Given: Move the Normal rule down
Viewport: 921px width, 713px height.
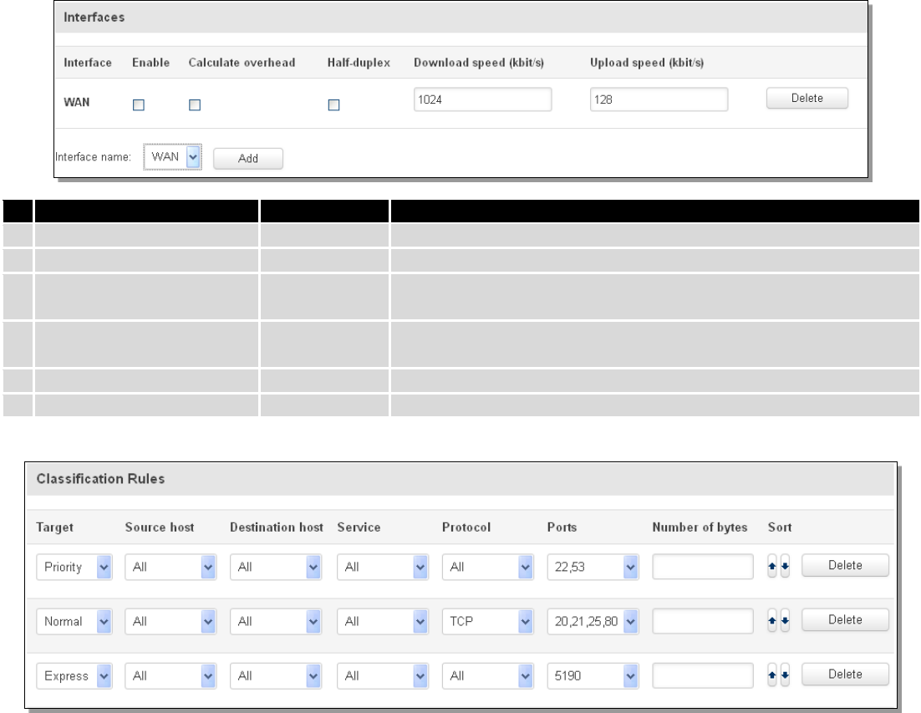Looking at the screenshot, I should point(785,621).
